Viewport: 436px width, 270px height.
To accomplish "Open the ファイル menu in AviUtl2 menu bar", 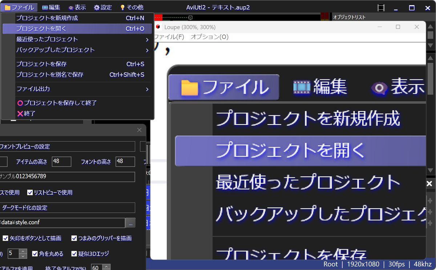I will [20, 7].
